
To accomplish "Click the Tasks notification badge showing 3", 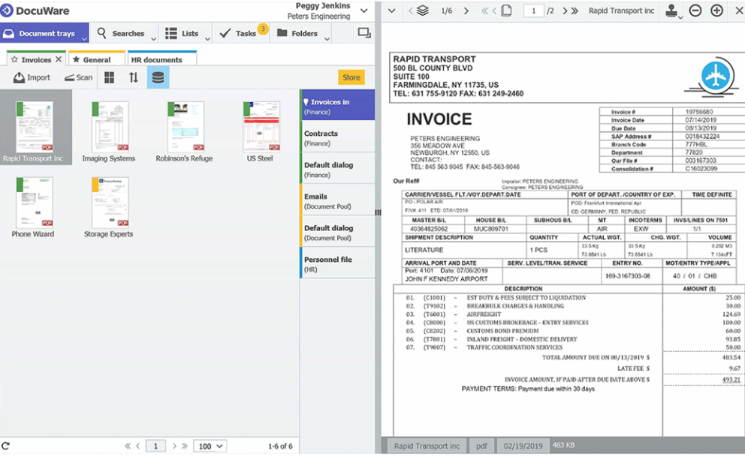I will click(x=263, y=29).
